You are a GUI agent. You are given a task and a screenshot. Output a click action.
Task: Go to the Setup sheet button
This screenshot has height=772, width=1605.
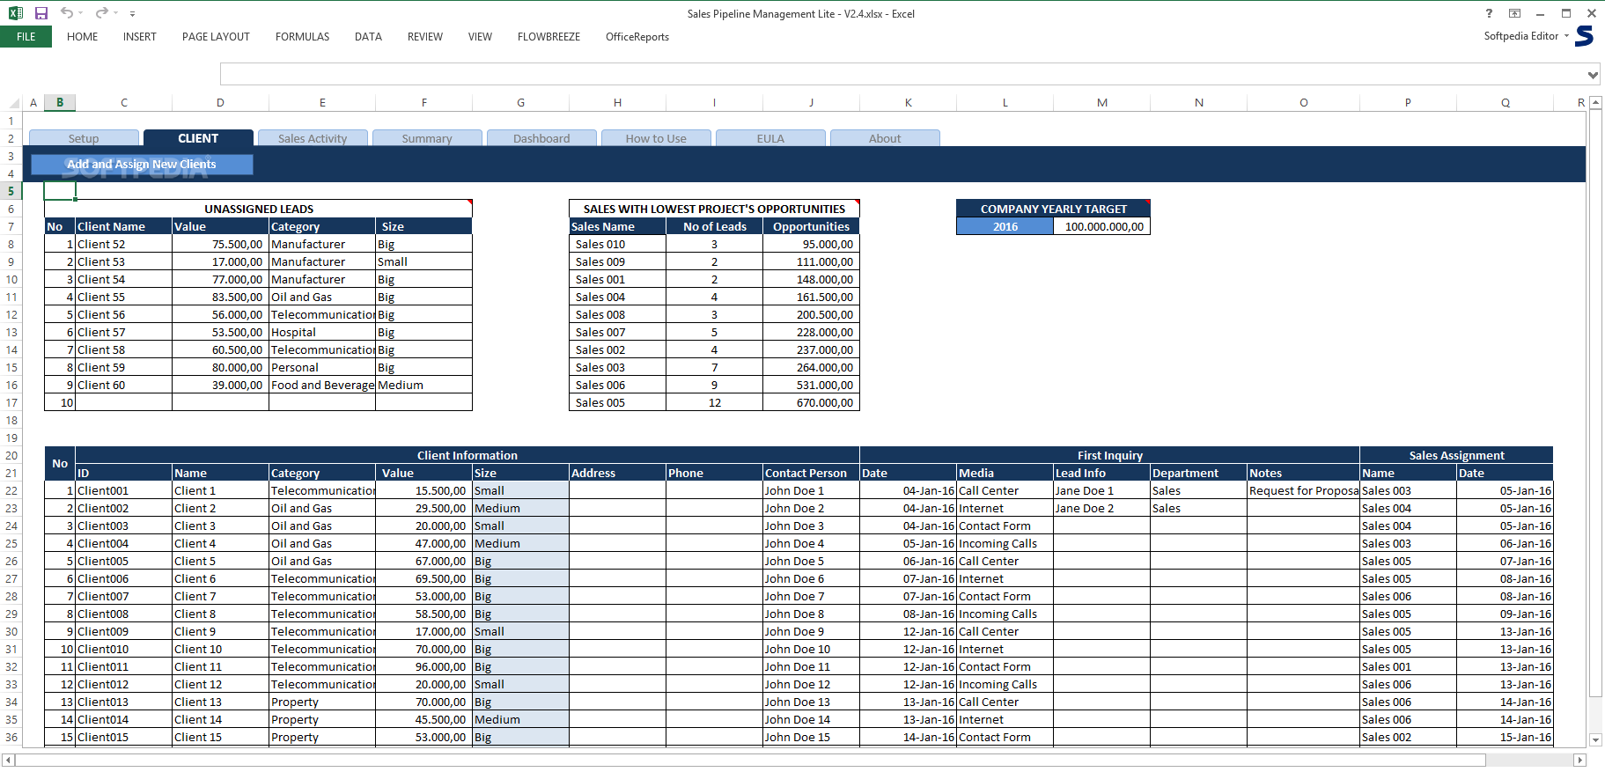coord(84,138)
